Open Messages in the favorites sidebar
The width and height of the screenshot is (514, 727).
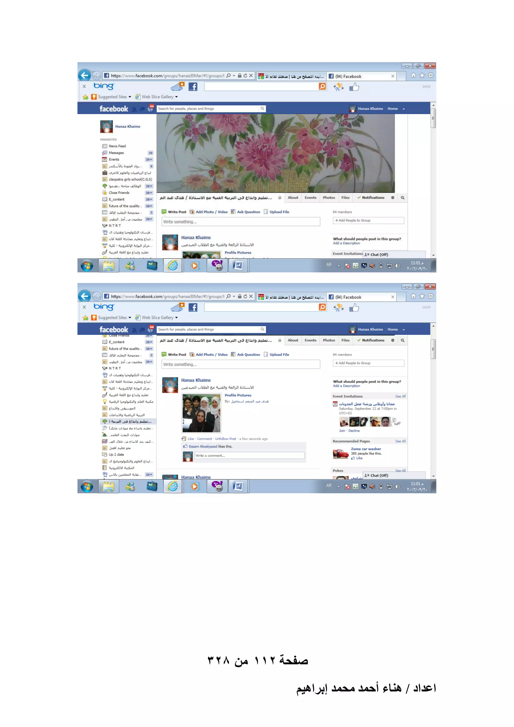pos(116,153)
